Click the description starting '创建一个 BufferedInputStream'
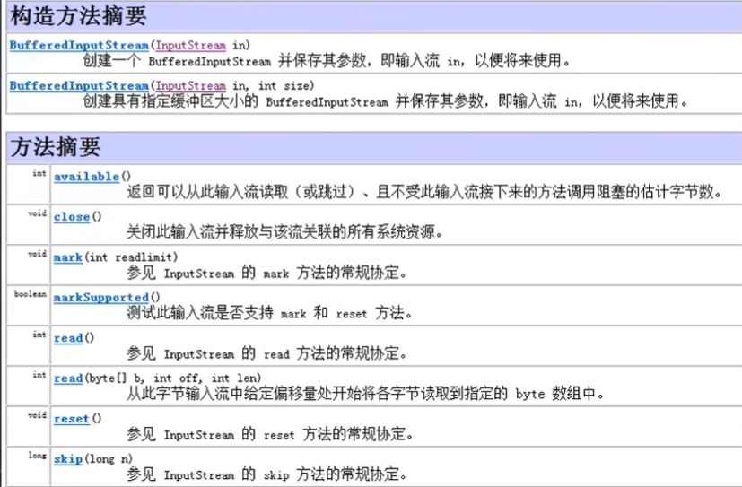The width and height of the screenshot is (742, 487). tap(327, 61)
